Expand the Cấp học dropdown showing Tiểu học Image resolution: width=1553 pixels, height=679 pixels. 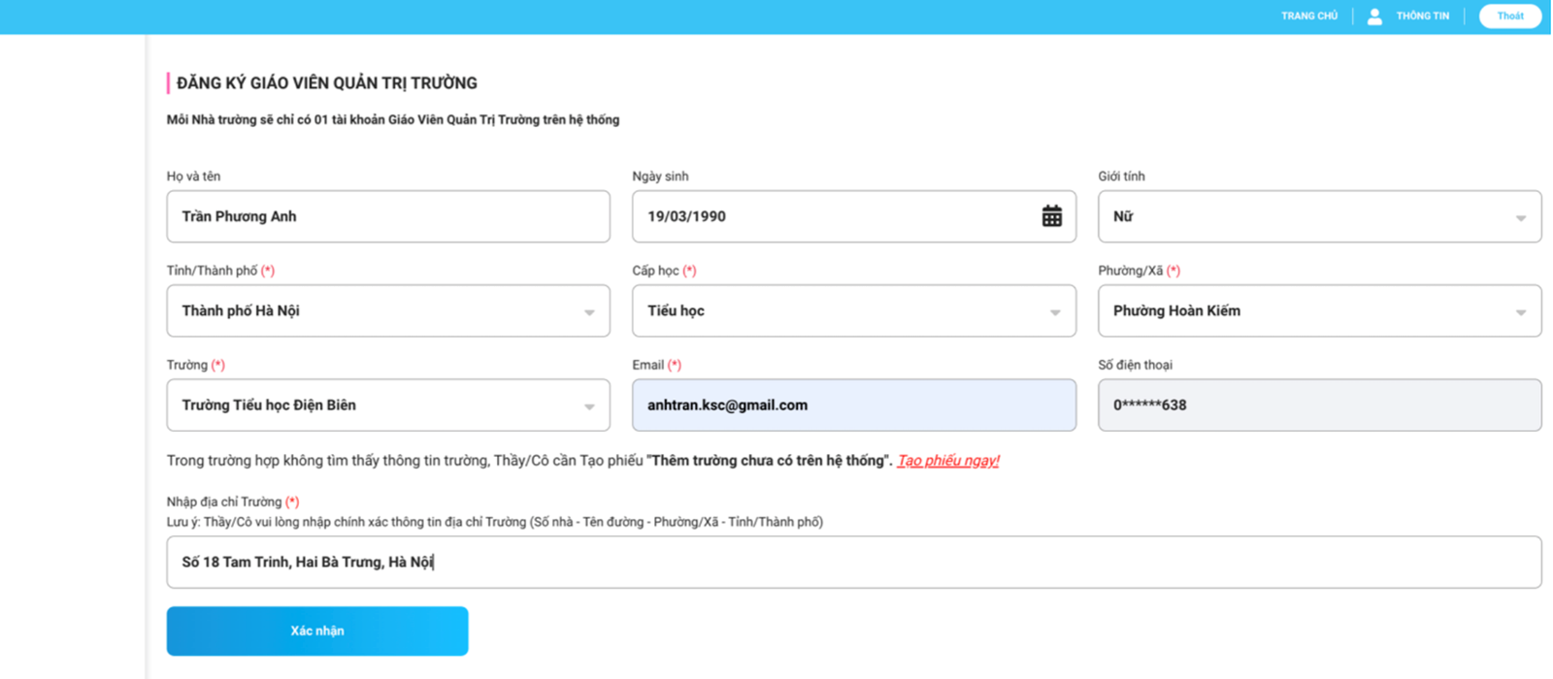pos(853,311)
